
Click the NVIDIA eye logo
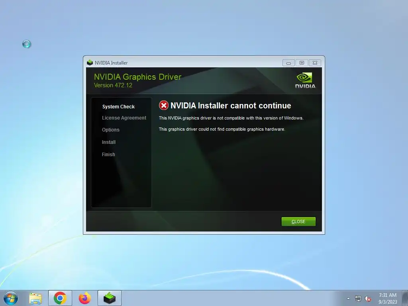pyautogui.click(x=305, y=80)
